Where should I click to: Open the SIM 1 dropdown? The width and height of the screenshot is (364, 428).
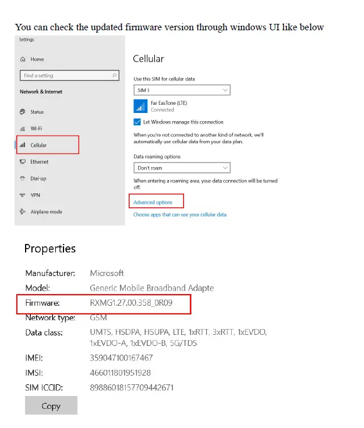tap(182, 90)
